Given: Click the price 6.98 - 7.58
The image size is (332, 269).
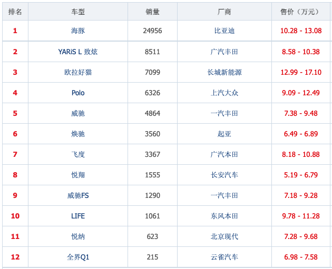Looking at the screenshot, I should click(301, 257).
